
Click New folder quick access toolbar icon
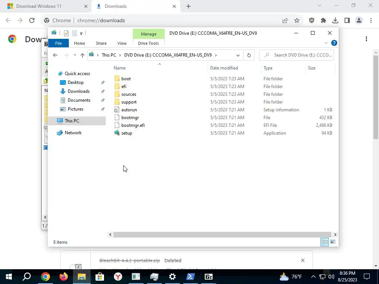(74, 33)
